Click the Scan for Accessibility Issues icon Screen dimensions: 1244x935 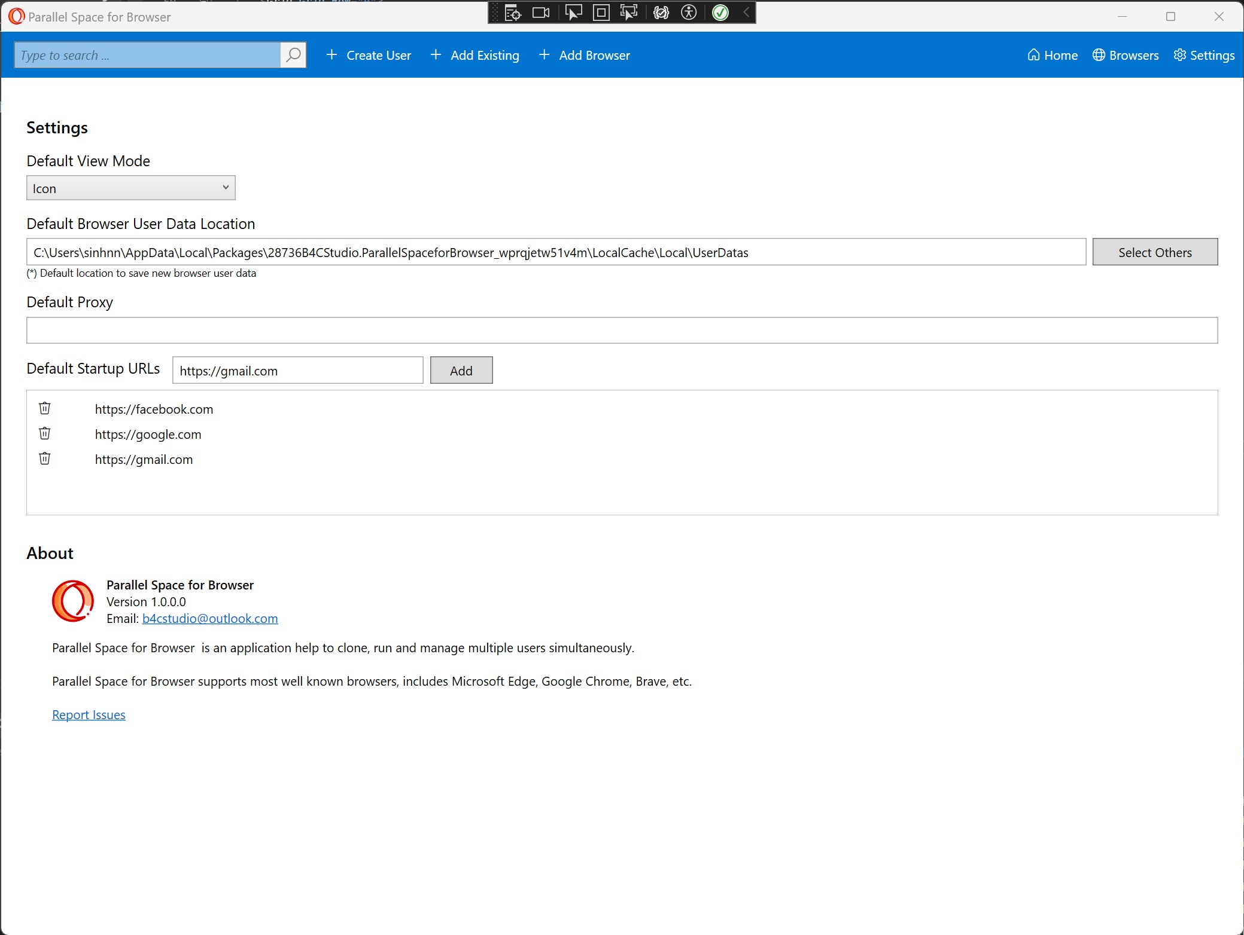(x=689, y=13)
